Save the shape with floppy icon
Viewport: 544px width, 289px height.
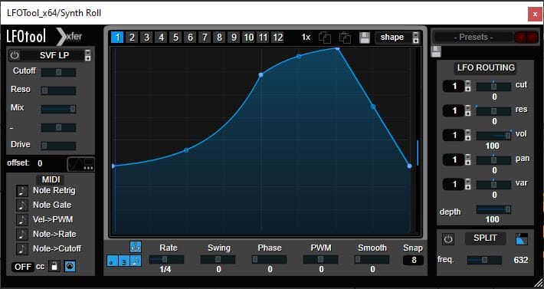click(x=365, y=38)
